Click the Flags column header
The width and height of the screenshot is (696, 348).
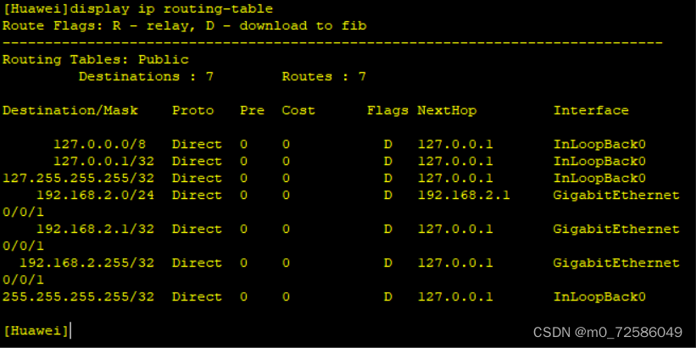387,110
